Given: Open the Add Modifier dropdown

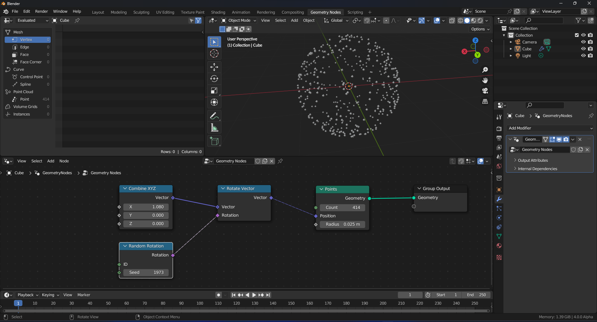Looking at the screenshot, I should tap(550, 128).
